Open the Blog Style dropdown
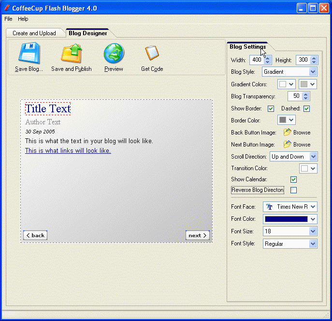332x321 pixels. click(x=313, y=72)
